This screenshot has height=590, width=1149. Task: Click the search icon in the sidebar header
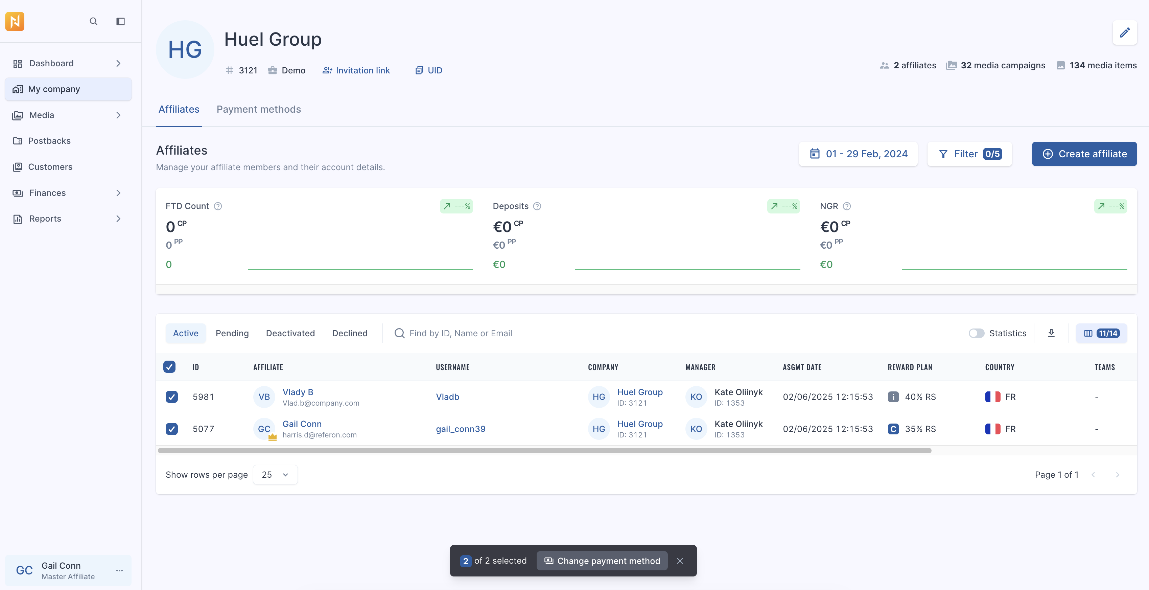93,21
